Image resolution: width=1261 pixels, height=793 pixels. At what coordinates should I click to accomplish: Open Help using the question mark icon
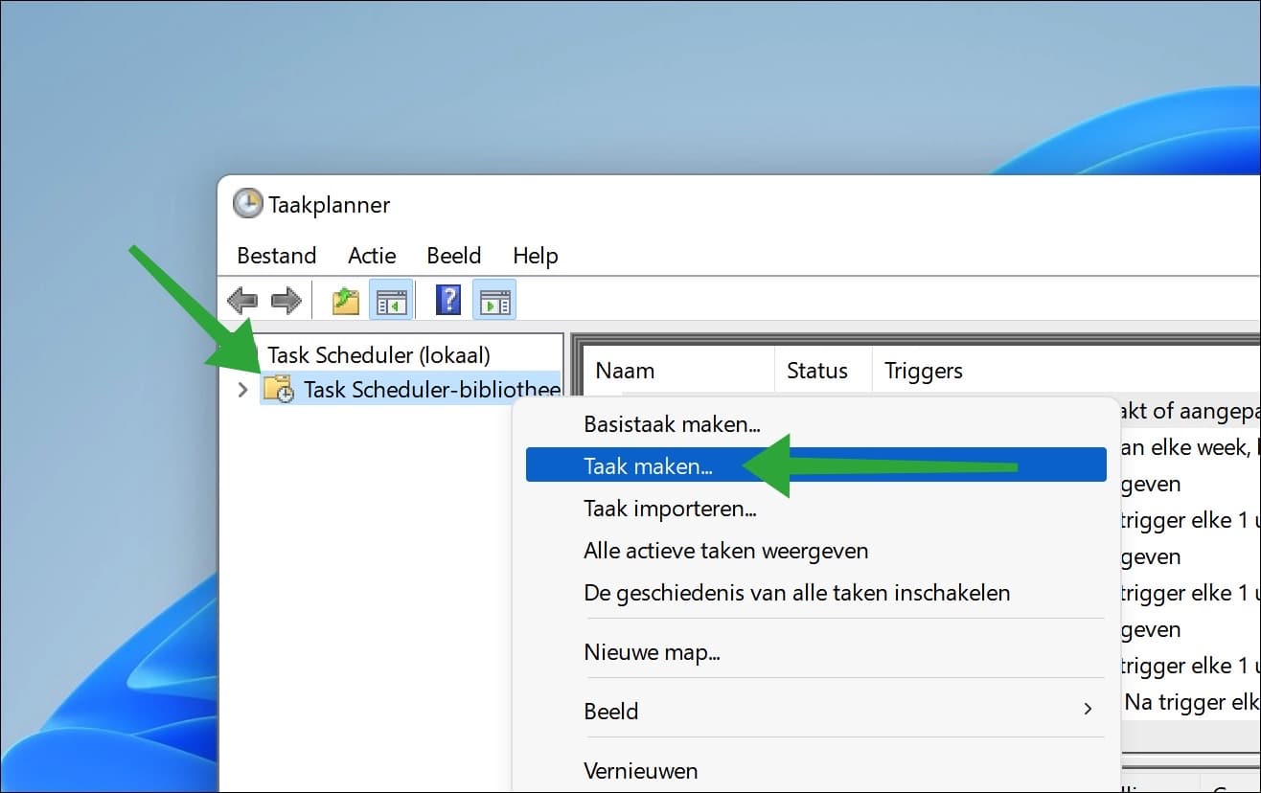point(447,299)
